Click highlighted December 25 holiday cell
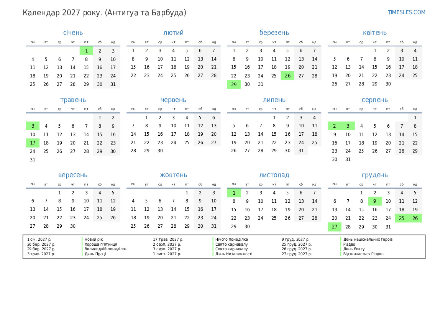This screenshot has height=317, width=448. [401, 218]
